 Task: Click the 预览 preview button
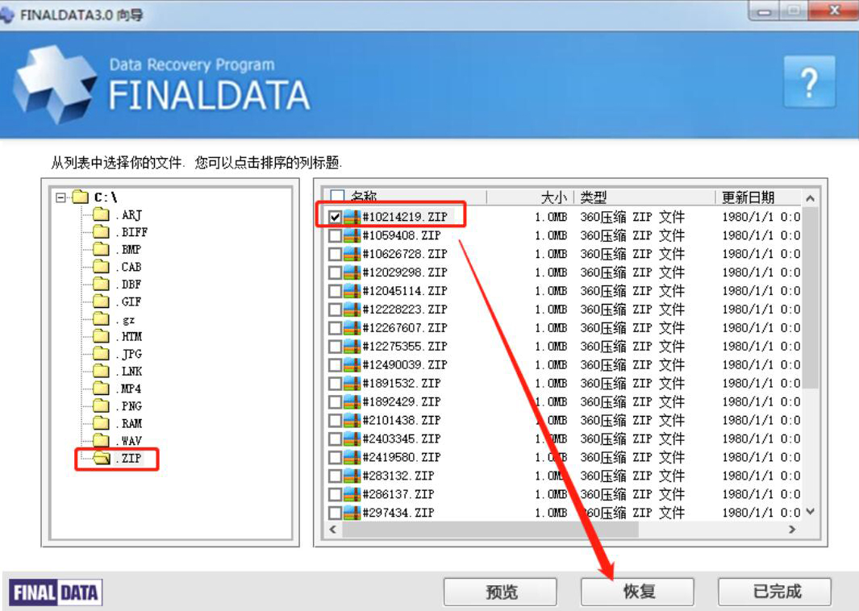pos(502,591)
